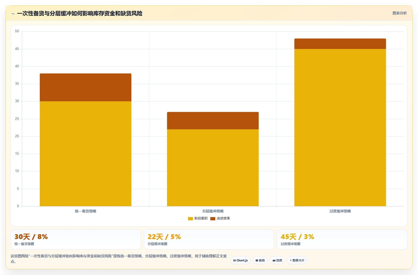Click the icon inside the Chart.js chip
Viewport: 418px width, 275px height.
pos(234,261)
